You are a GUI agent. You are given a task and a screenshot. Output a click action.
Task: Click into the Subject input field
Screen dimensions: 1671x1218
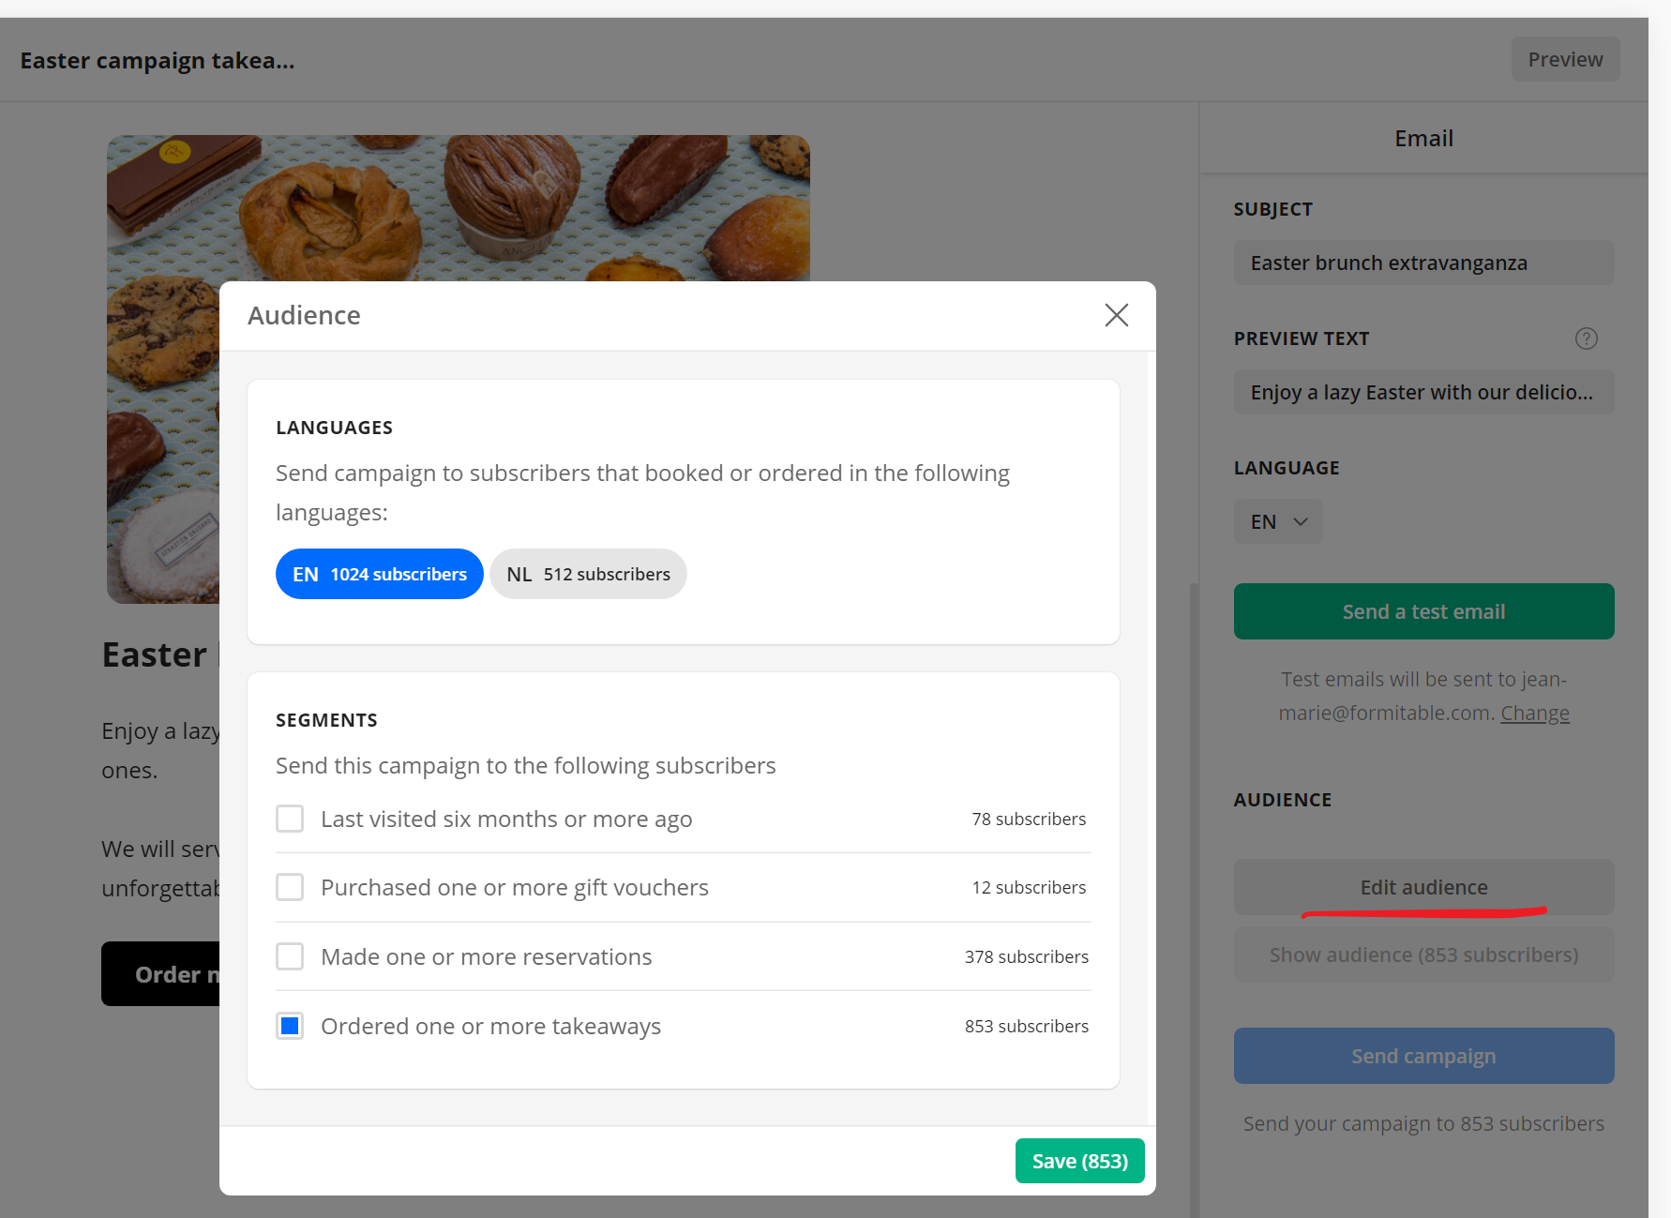click(1423, 263)
